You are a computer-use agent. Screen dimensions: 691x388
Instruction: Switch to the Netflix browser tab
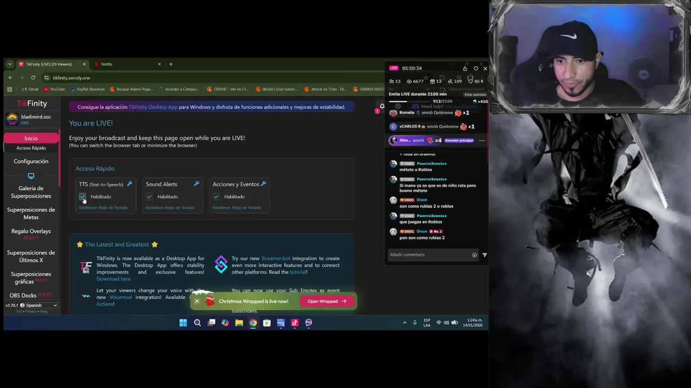[x=127, y=64]
